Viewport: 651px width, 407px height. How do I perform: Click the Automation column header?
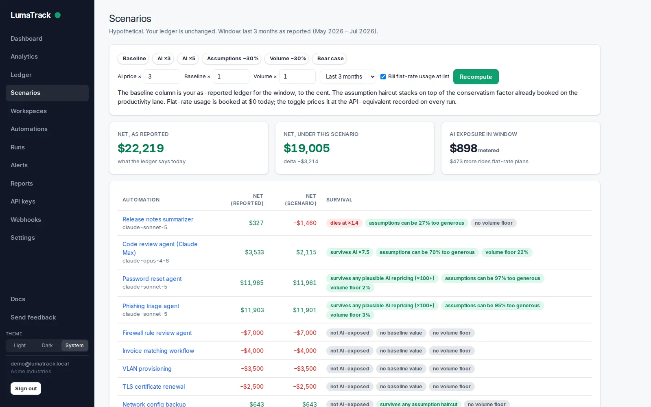coord(141,200)
